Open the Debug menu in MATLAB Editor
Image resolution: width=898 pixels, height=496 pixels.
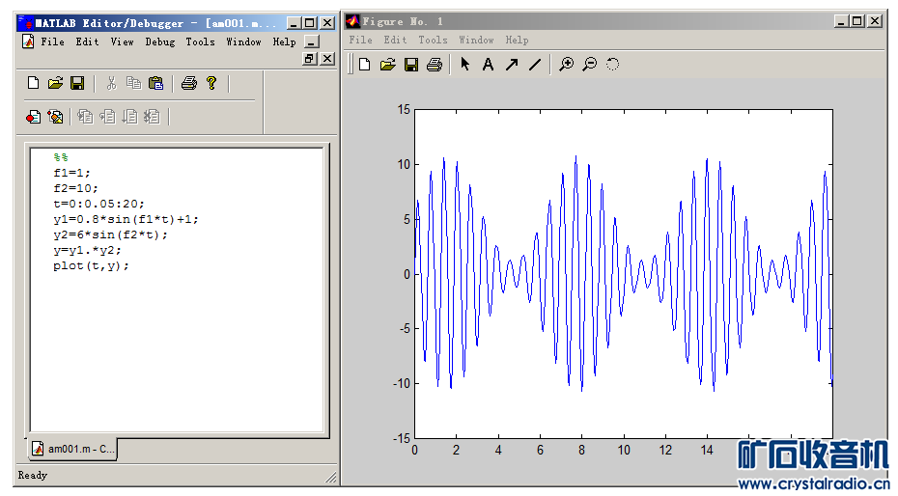160,41
